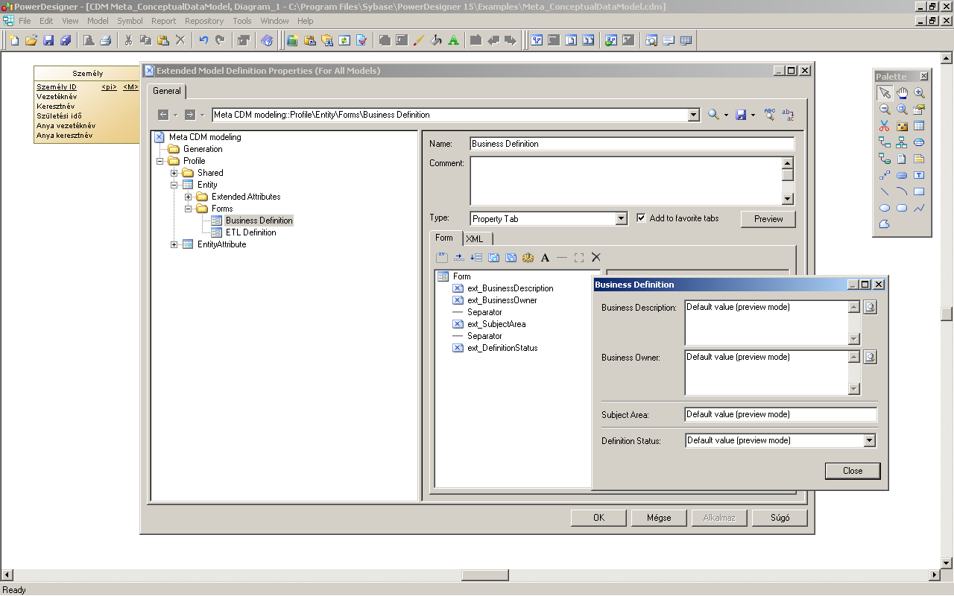This screenshot has height=596, width=954.
Task: Click the Name input field
Action: point(632,144)
